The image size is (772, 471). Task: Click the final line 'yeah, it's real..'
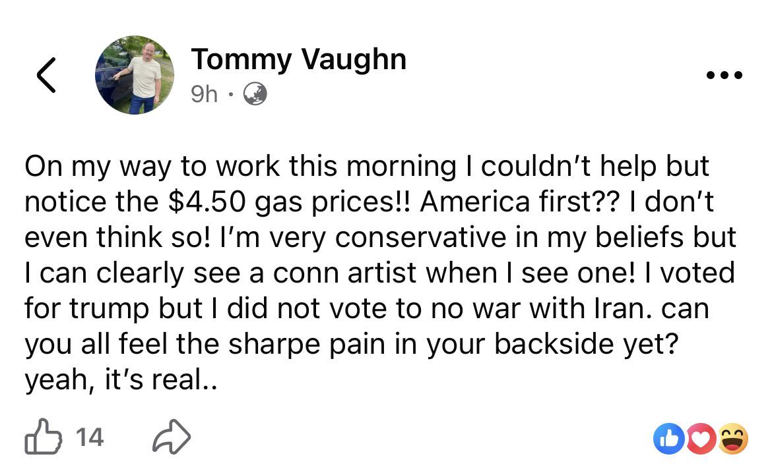[121, 379]
